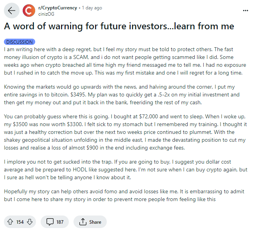Visit cinizOG user profile
Screen dimensions: 253x237
pyautogui.click(x=46, y=14)
